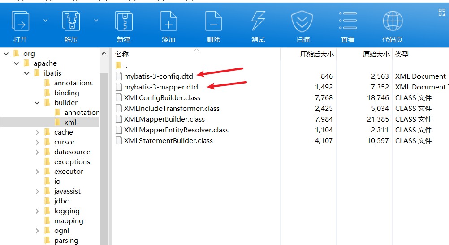Click the 扫描 (Scan) shield icon
The image size is (449, 245).
click(x=302, y=21)
